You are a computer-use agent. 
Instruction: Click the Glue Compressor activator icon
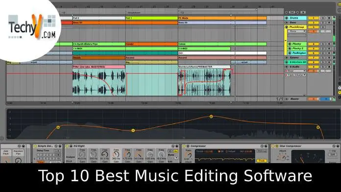pyautogui.click(x=273, y=146)
